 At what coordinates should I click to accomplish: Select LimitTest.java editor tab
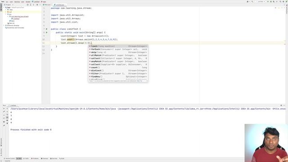pos(60,5)
